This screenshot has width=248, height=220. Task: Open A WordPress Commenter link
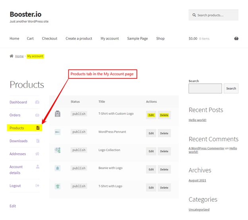click(x=206, y=148)
